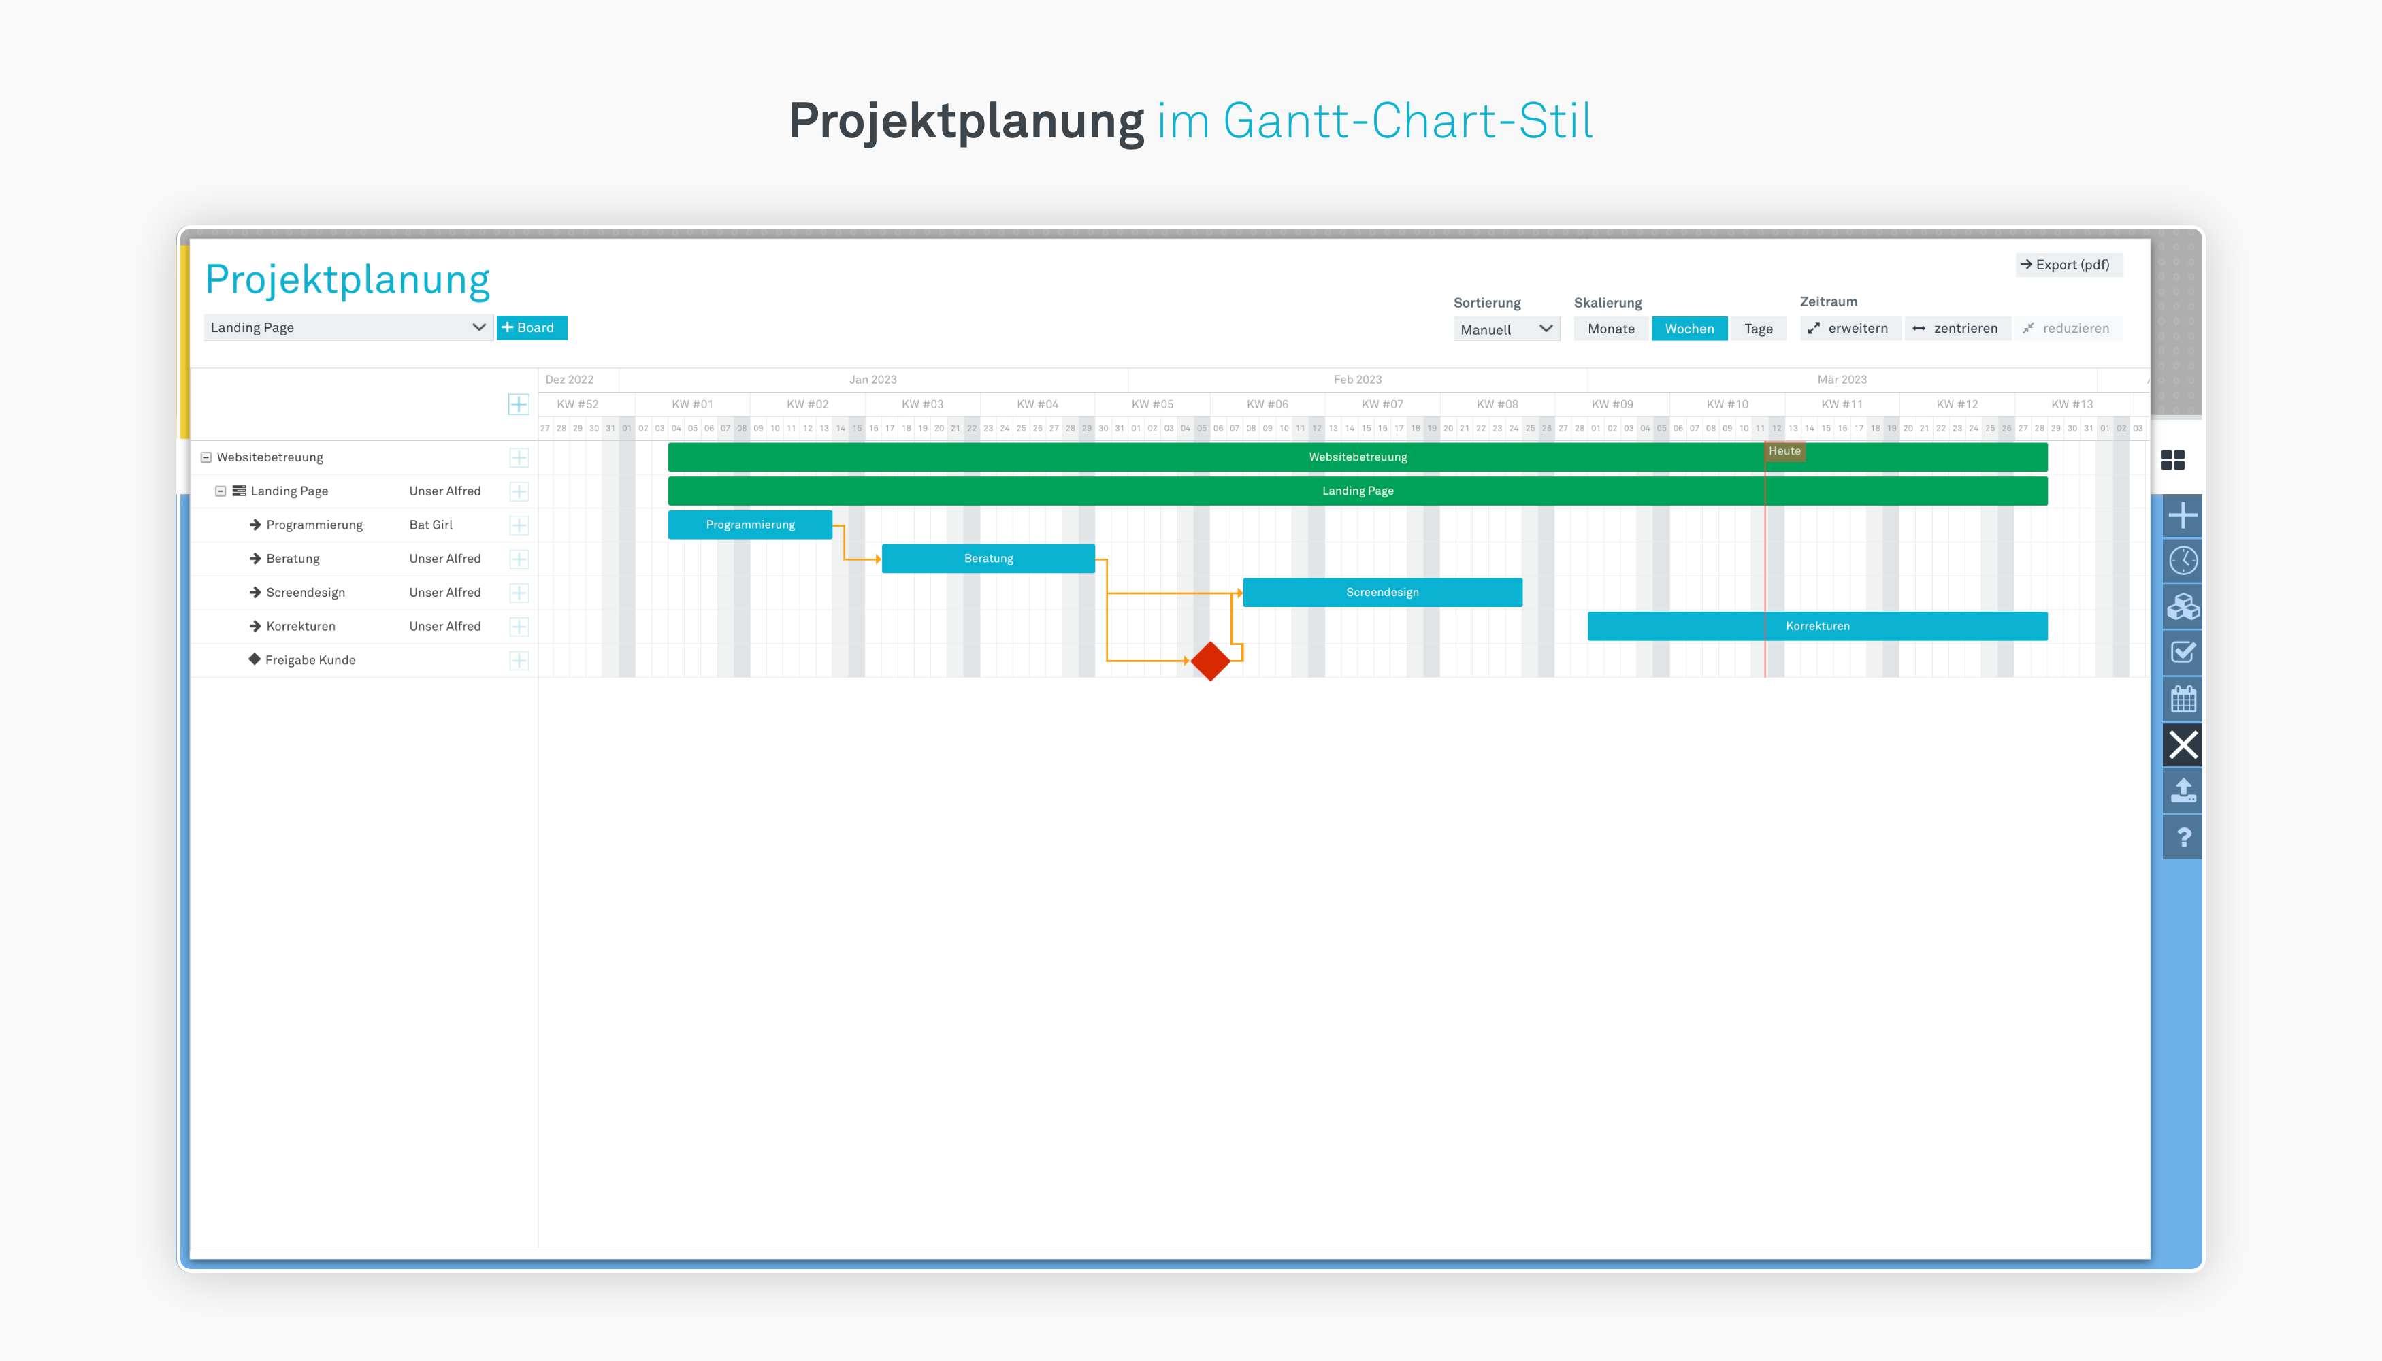Click the four-squares dashboard icon
This screenshot has height=1361, width=2382.
[x=2172, y=460]
